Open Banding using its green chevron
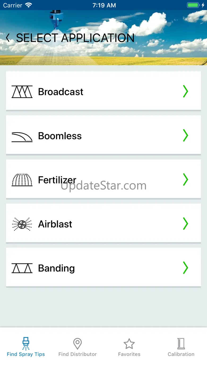The width and height of the screenshot is (207, 369). pyautogui.click(x=186, y=268)
